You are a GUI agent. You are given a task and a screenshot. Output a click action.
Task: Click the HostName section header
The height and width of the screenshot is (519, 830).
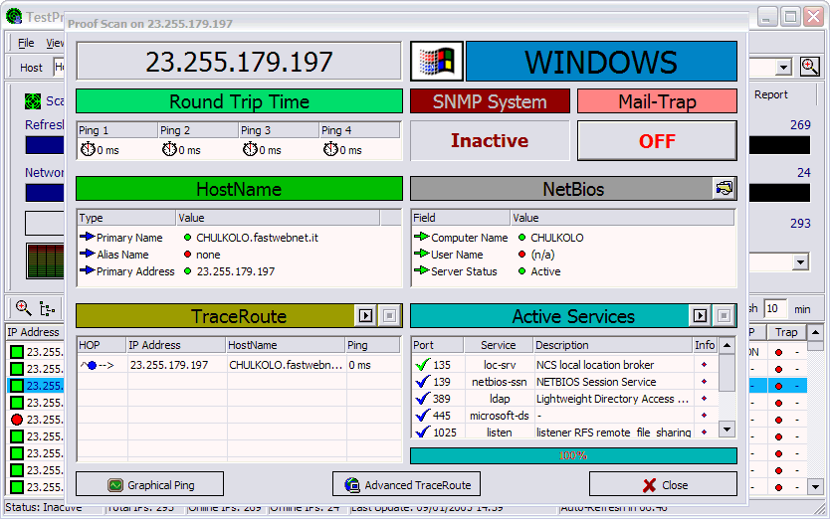(239, 189)
